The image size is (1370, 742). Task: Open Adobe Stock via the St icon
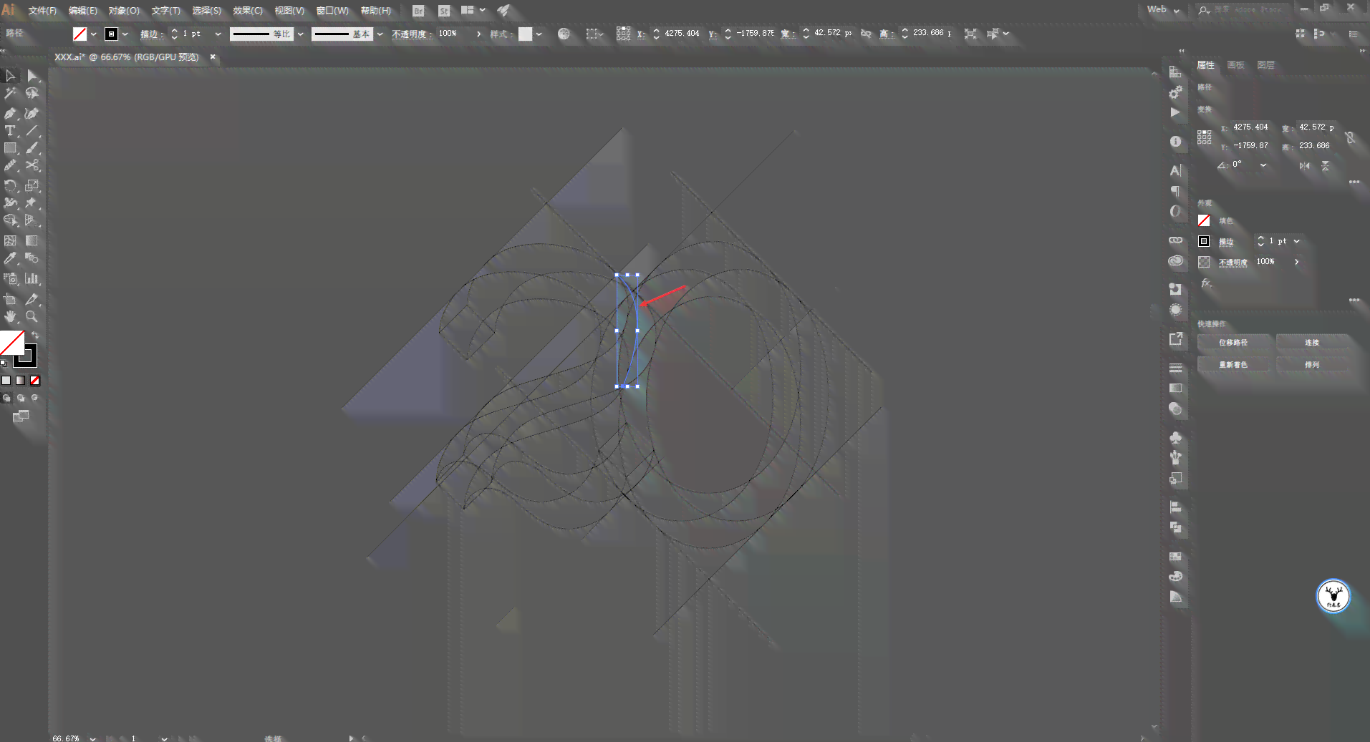[444, 11]
